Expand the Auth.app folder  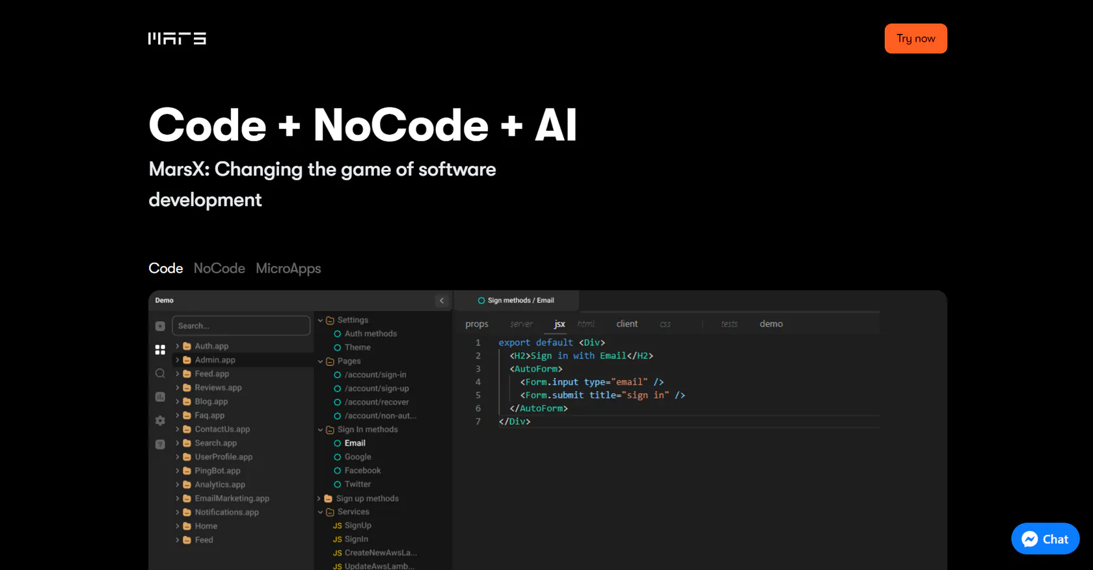click(177, 346)
